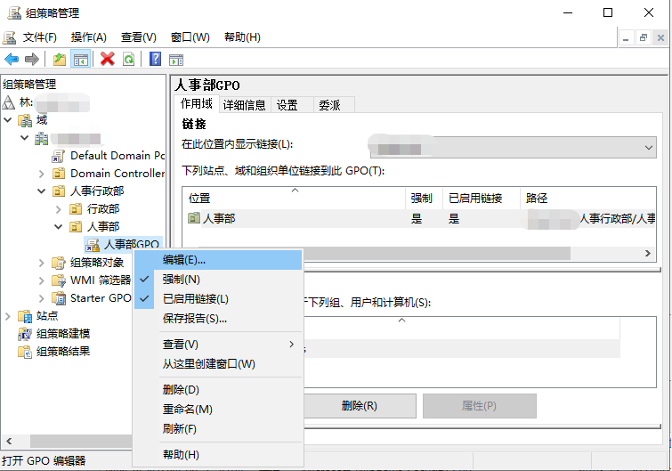This screenshot has width=672, height=471.
Task: Switch to the 详细信息 tab
Action: tap(244, 105)
